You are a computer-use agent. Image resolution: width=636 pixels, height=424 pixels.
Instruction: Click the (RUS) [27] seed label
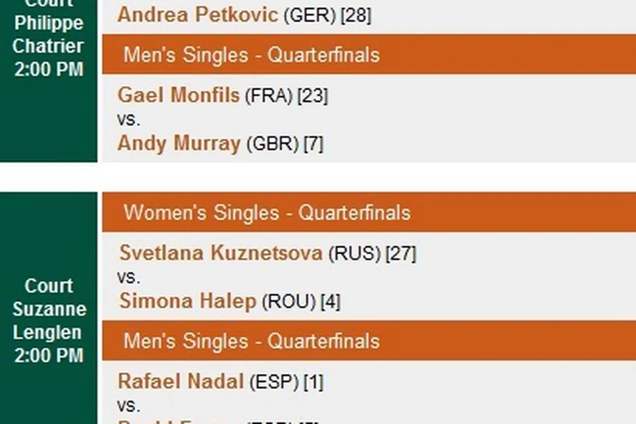point(372,253)
